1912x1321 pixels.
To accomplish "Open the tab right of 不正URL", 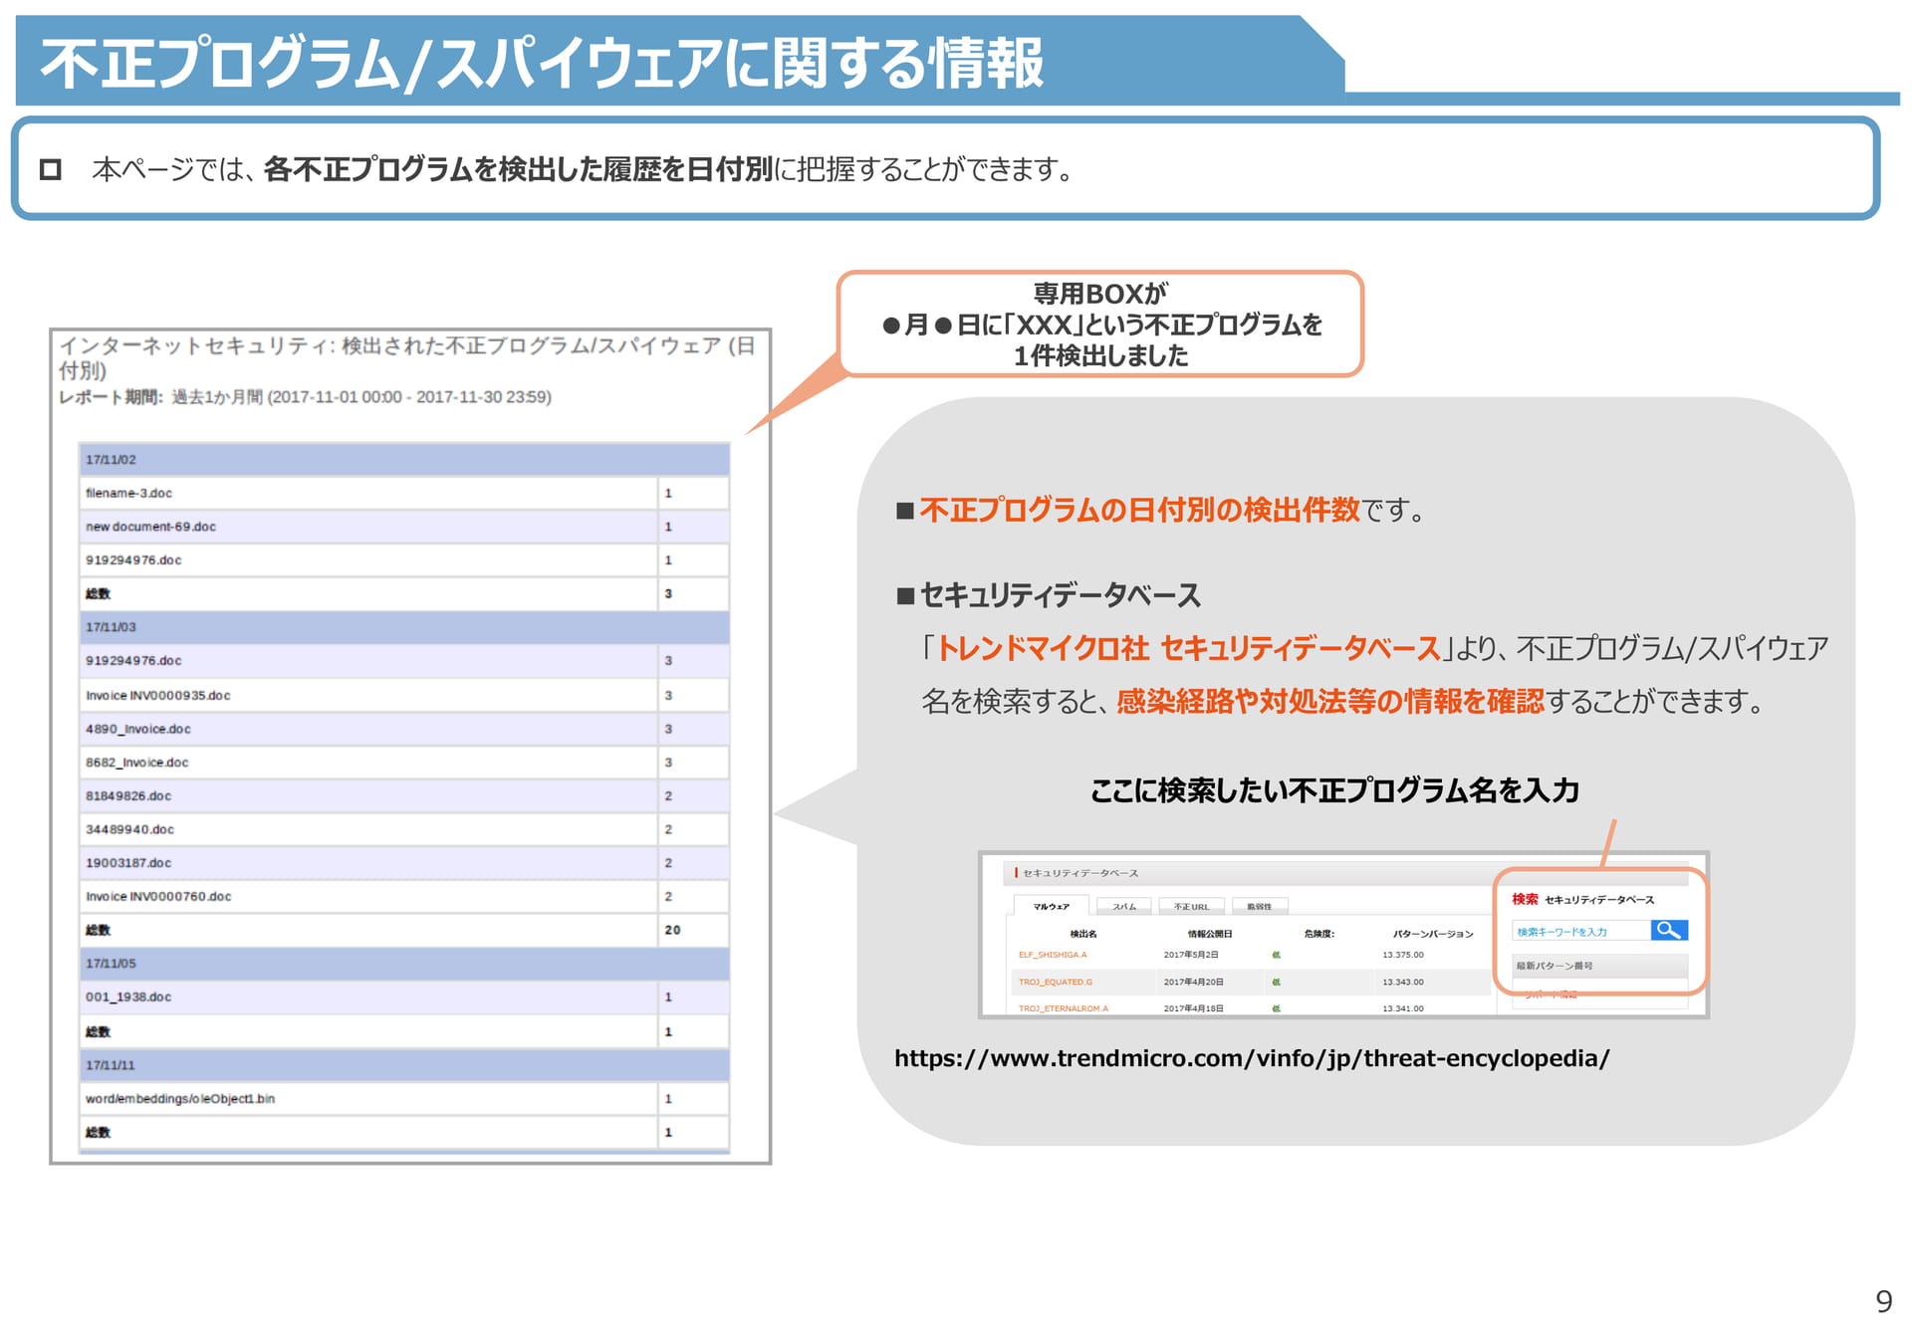I will 1260,906.
